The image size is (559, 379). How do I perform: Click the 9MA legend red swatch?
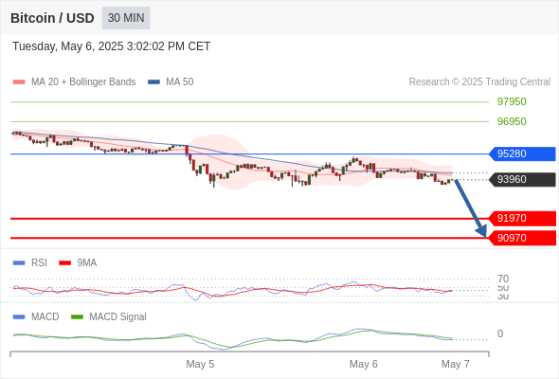pos(64,263)
